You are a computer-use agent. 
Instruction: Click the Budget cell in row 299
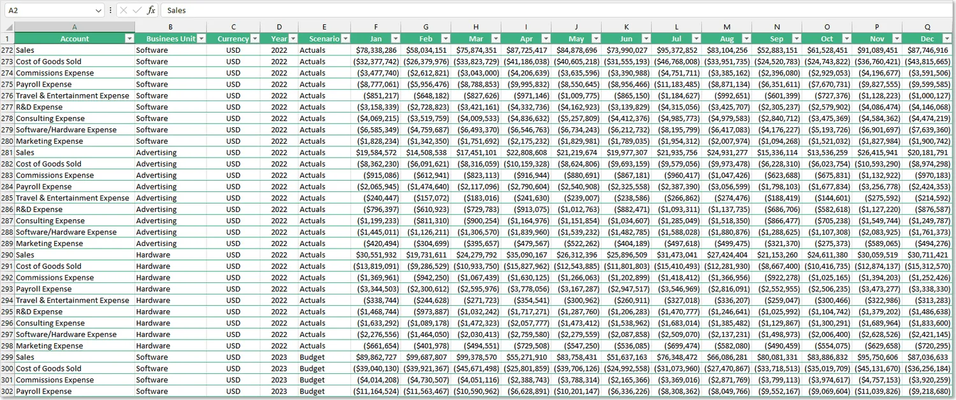[x=312, y=357]
